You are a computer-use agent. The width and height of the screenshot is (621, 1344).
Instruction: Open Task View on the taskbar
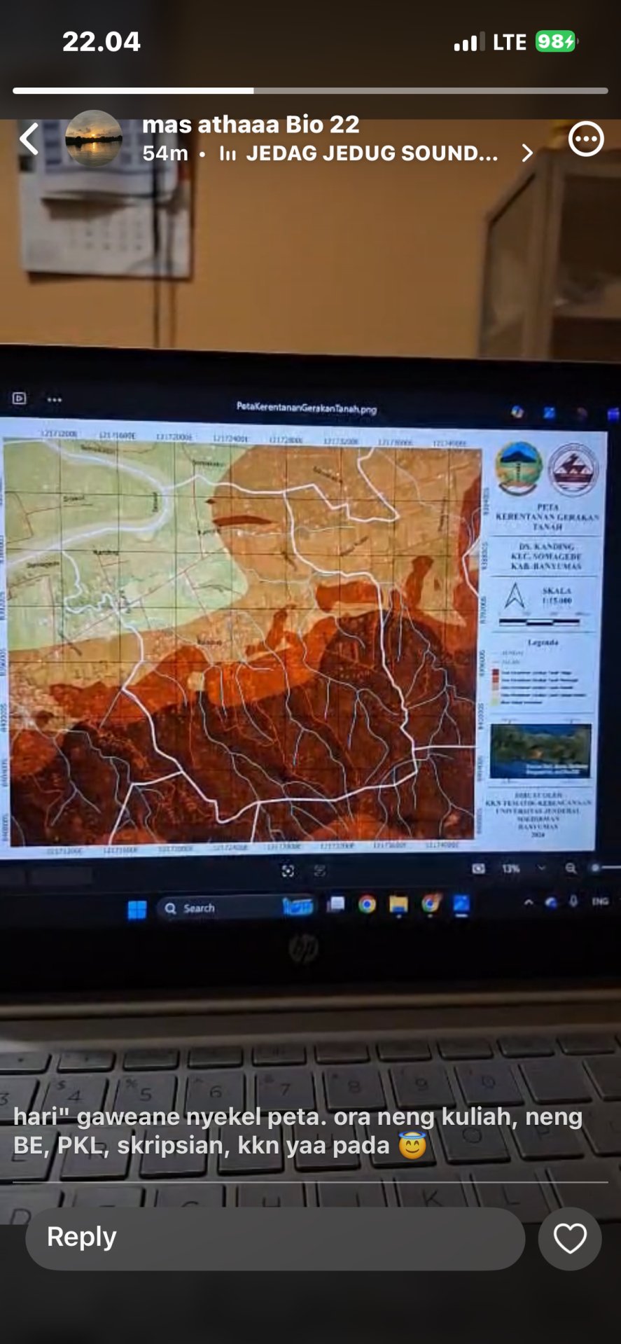(x=336, y=904)
